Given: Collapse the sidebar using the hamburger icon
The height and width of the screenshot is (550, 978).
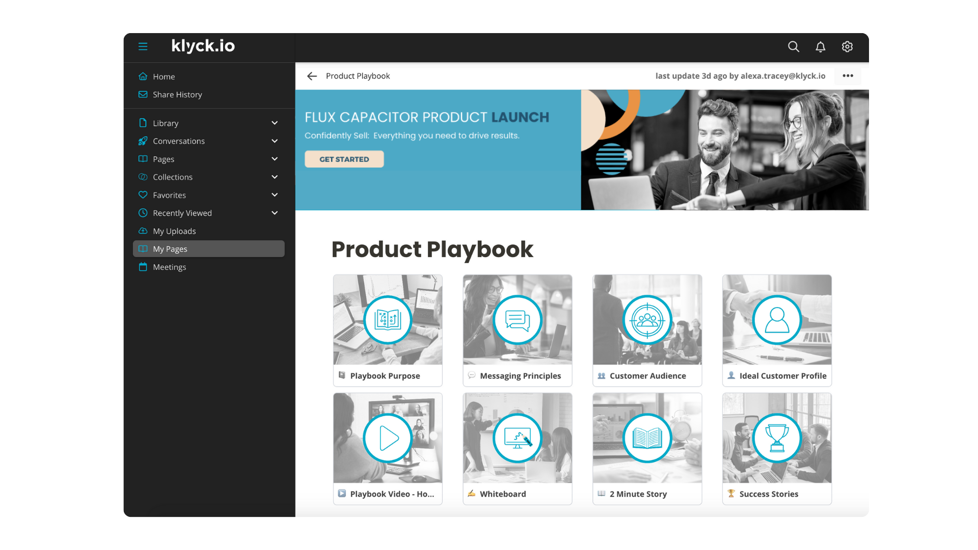Looking at the screenshot, I should click(143, 46).
